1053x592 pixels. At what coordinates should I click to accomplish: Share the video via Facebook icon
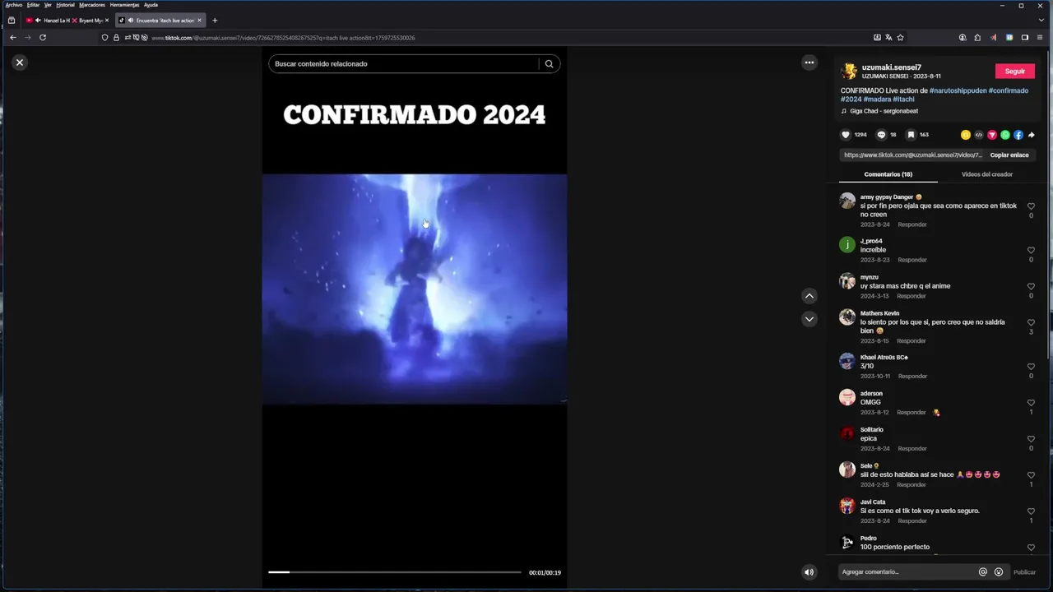coord(1018,135)
